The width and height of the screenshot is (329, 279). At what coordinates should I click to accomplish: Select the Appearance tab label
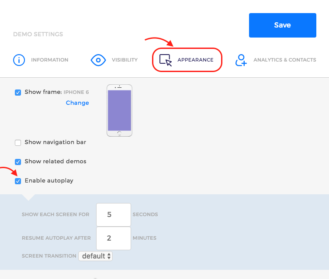(196, 60)
